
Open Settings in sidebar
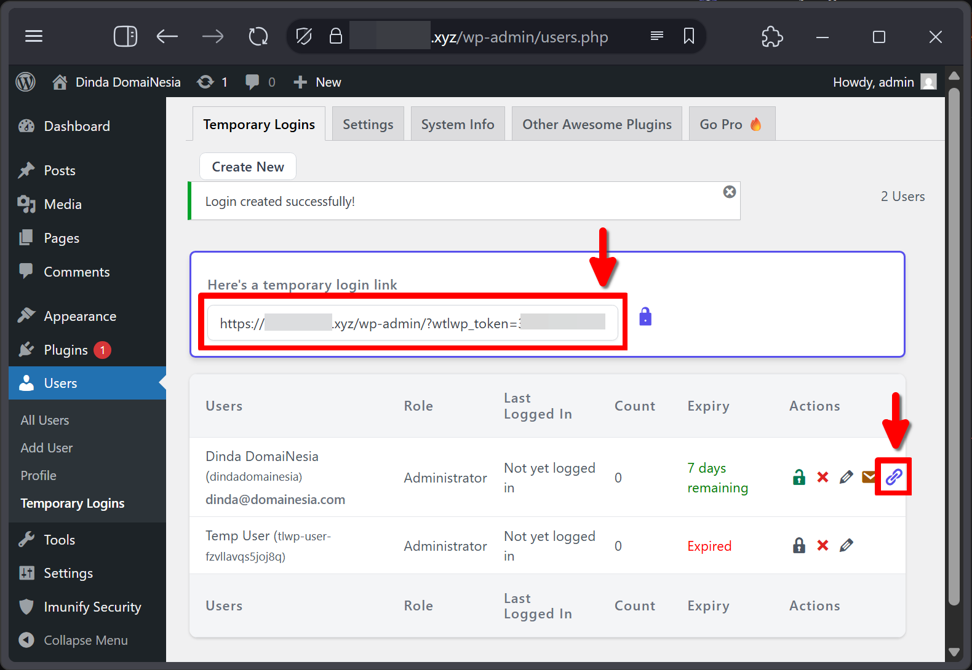(x=87, y=573)
